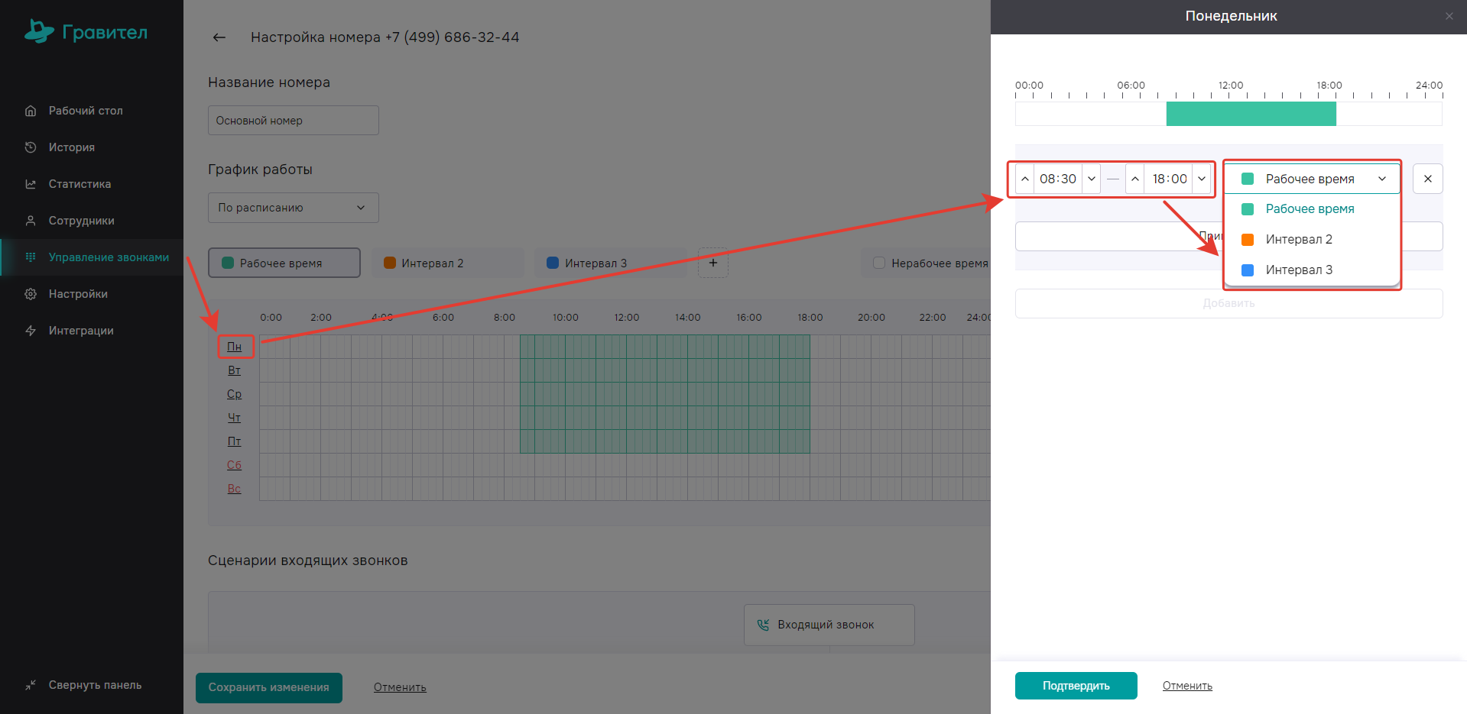Click the back arrow next to Настройка номера
Screen dimensions: 1467x714
click(x=219, y=37)
